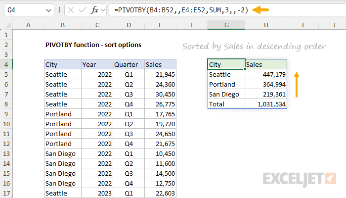Click the sales value 17,765

[160, 114]
